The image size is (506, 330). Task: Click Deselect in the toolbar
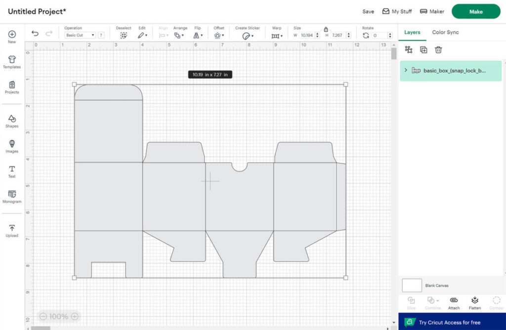point(124,36)
